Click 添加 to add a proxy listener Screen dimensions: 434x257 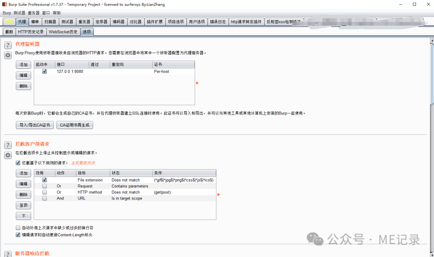click(x=23, y=64)
